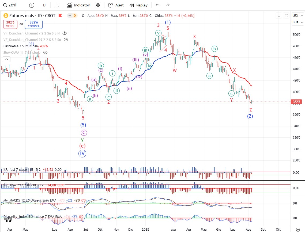
Task: Click the add symbol compare plus icon
Action: pyautogui.click(x=32, y=5)
